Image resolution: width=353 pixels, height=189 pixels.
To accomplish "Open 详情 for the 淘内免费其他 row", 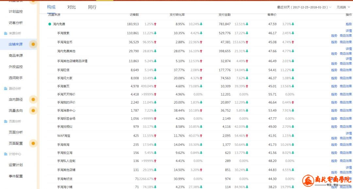I will 348,49.
